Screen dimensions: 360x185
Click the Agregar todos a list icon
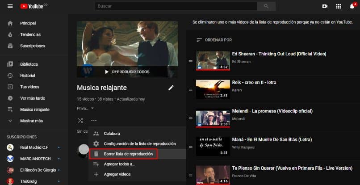[x=96, y=164]
